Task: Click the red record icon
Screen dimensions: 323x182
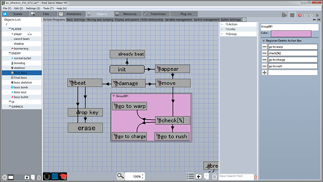Action: pyautogui.click(x=300, y=15)
